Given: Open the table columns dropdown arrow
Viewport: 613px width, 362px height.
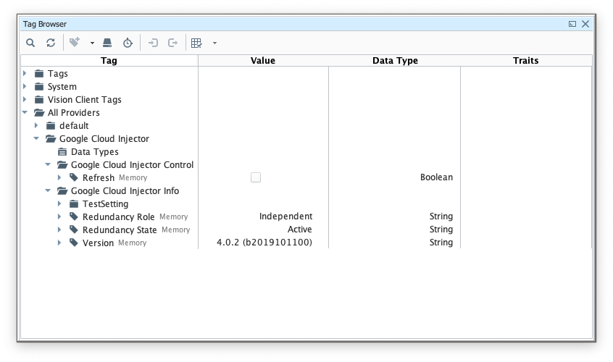Looking at the screenshot, I should [214, 43].
